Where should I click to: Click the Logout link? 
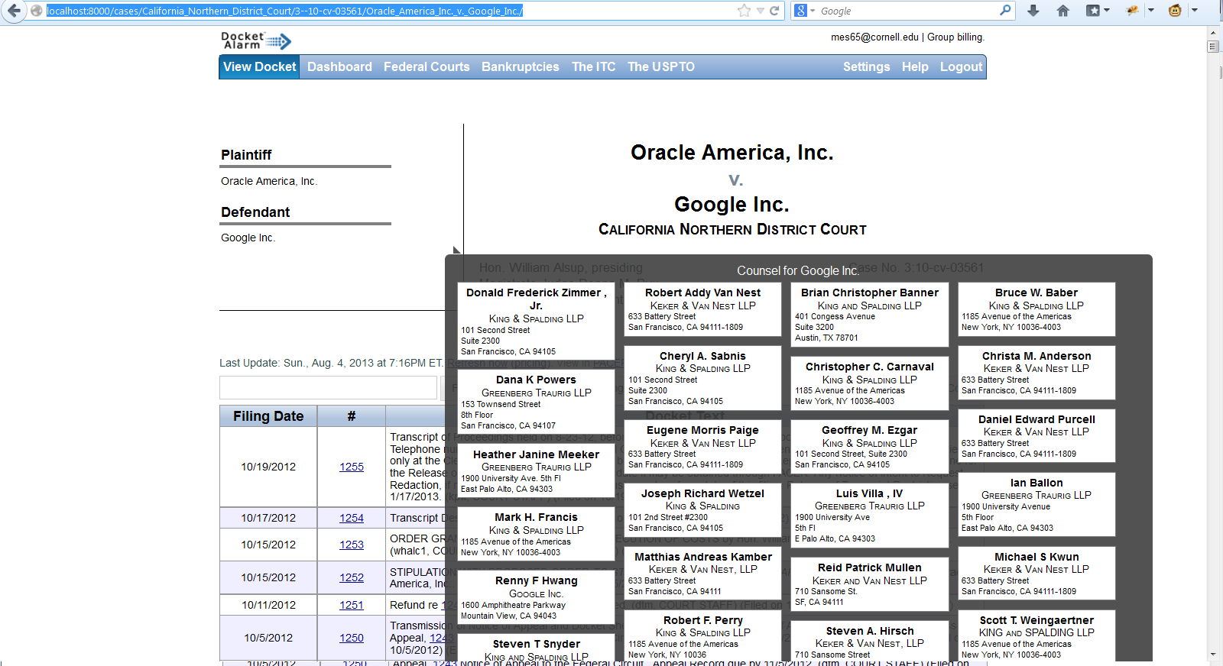(961, 67)
